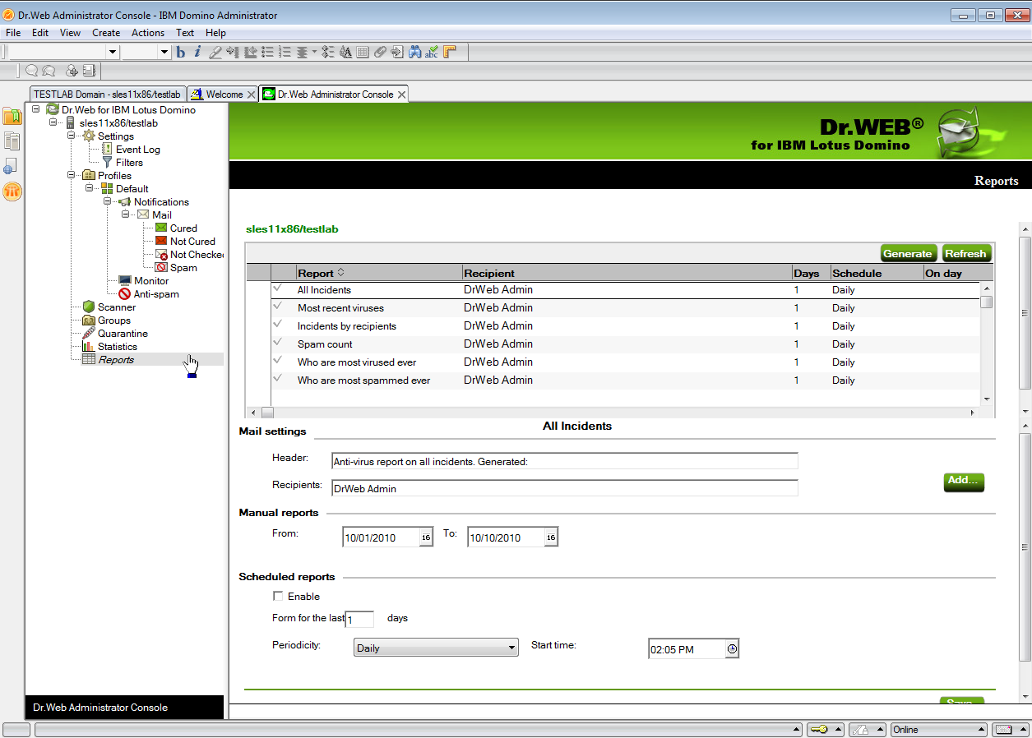Toggle bold formatting in the toolbar

(182, 52)
